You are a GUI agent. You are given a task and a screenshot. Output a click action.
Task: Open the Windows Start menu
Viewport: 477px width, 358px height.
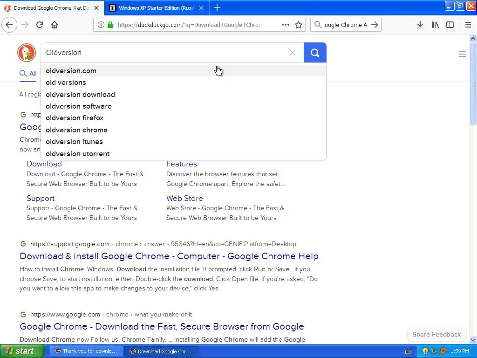(x=21, y=351)
